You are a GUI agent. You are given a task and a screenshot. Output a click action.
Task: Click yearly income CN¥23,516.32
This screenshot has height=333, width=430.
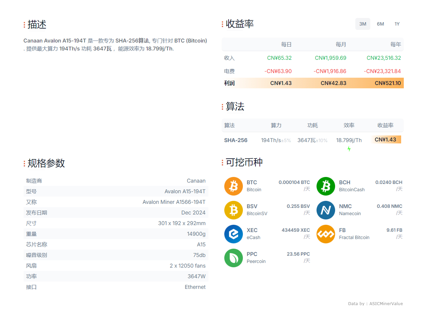click(x=384, y=58)
